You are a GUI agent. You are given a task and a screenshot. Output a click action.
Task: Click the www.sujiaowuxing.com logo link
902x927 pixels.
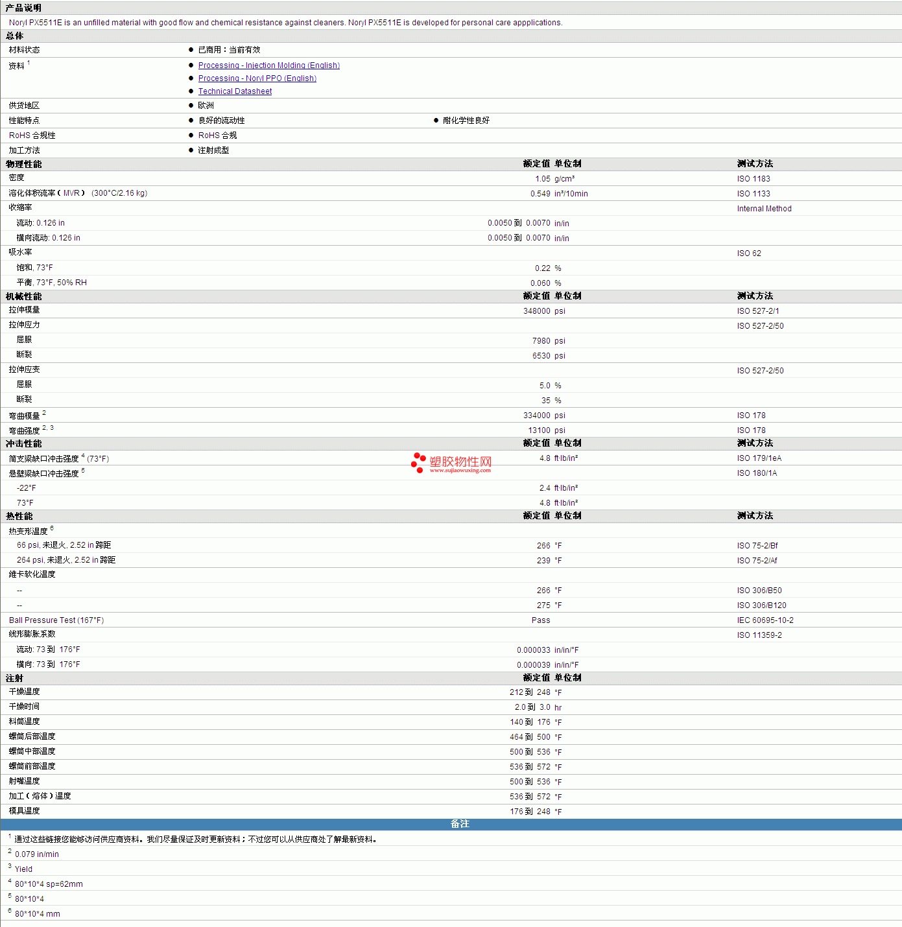pos(451,463)
